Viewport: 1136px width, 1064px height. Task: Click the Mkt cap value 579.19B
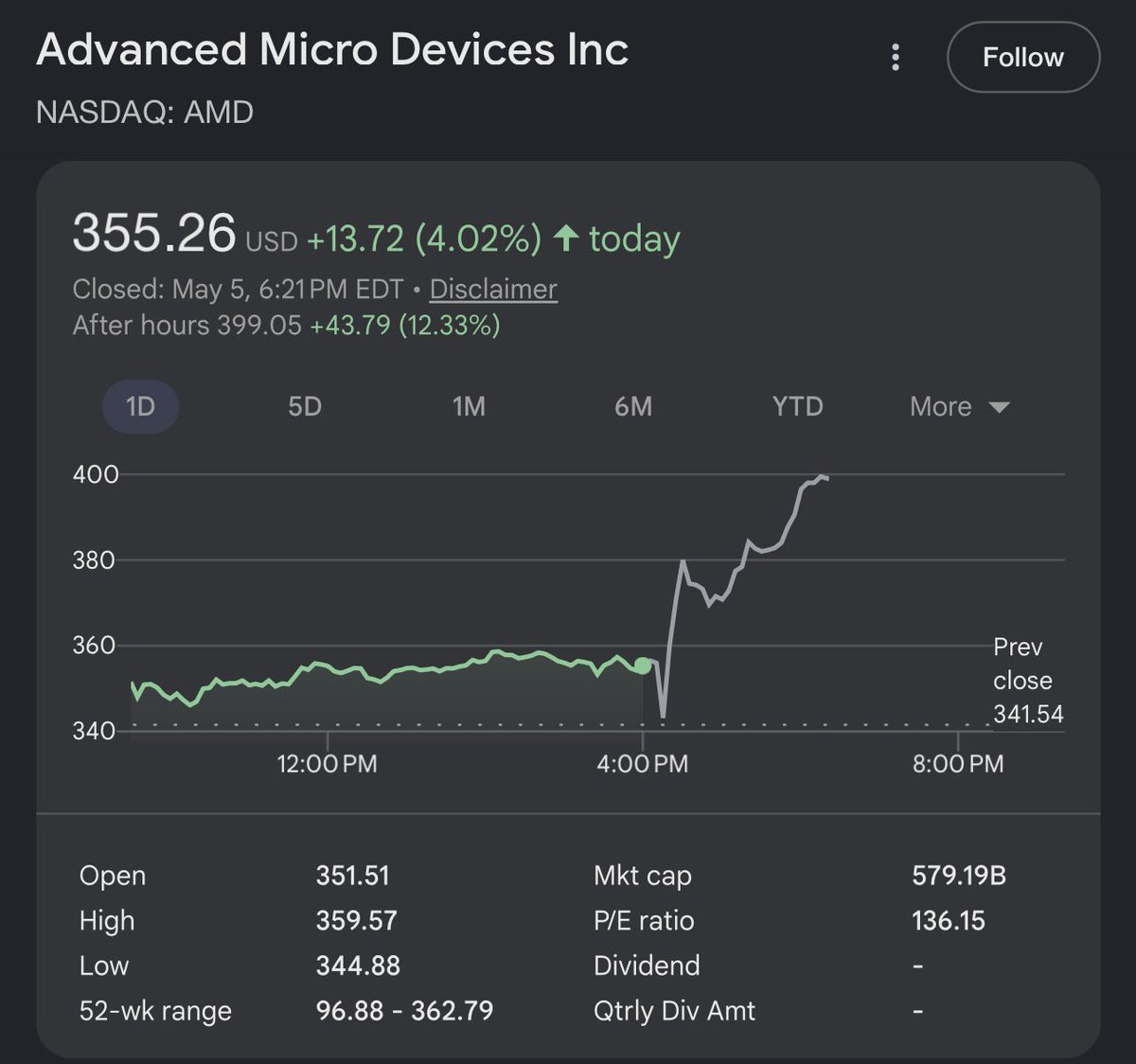[959, 875]
